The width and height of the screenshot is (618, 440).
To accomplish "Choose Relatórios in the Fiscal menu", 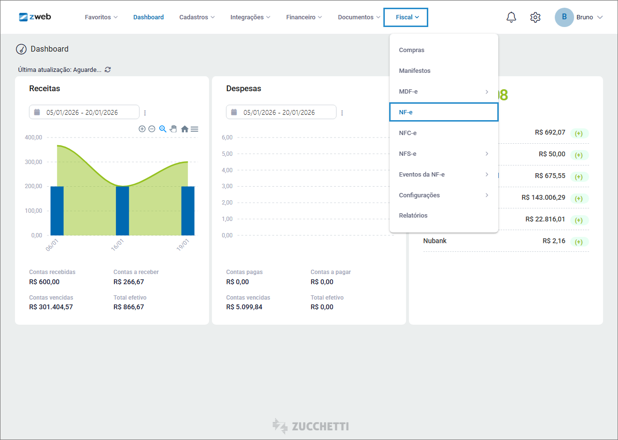I will click(x=413, y=216).
